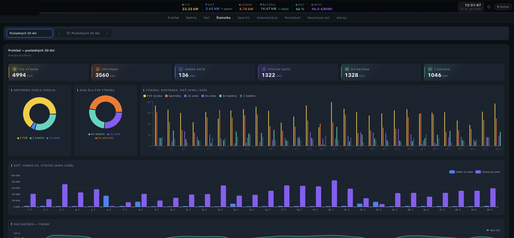Go to the Automatizácie tab
Screen dimensions: 514x238
tap(267, 18)
